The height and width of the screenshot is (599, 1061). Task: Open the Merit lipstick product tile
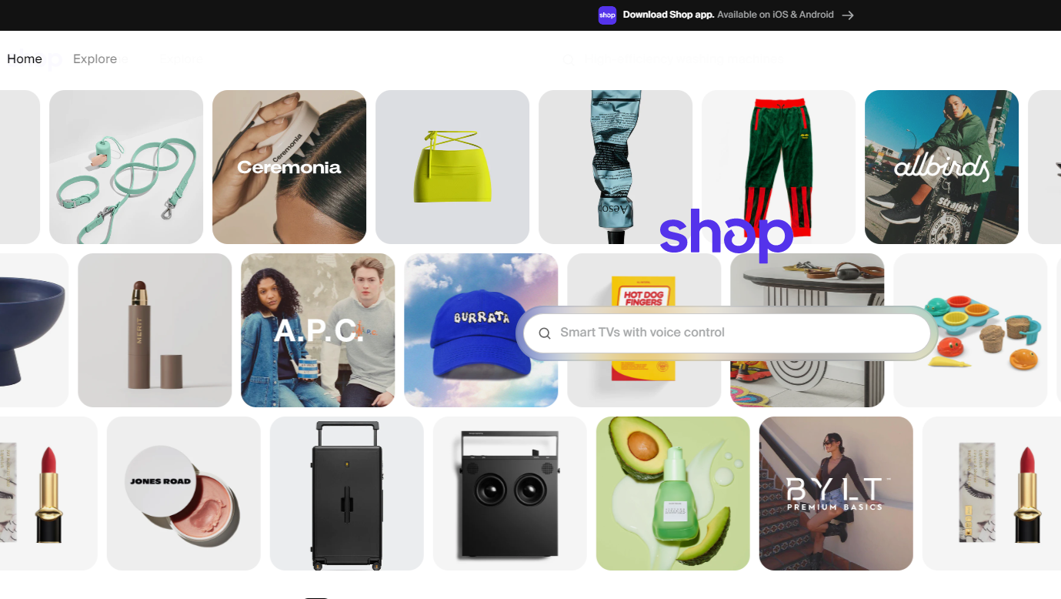click(155, 330)
